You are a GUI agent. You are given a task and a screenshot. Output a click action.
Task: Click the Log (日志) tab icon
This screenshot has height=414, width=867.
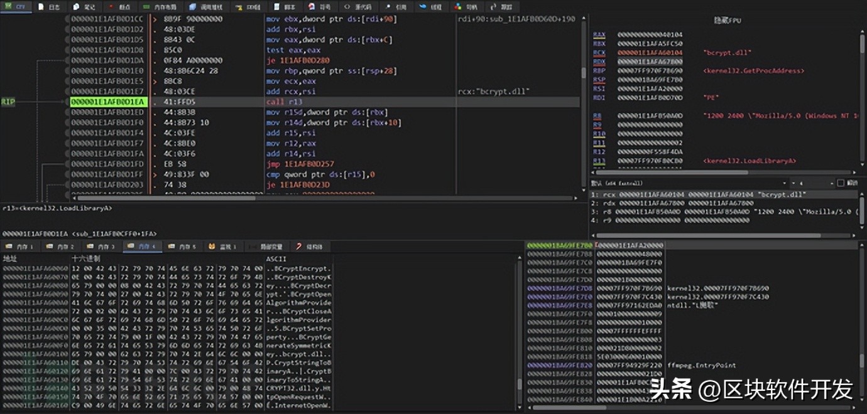tap(41, 7)
